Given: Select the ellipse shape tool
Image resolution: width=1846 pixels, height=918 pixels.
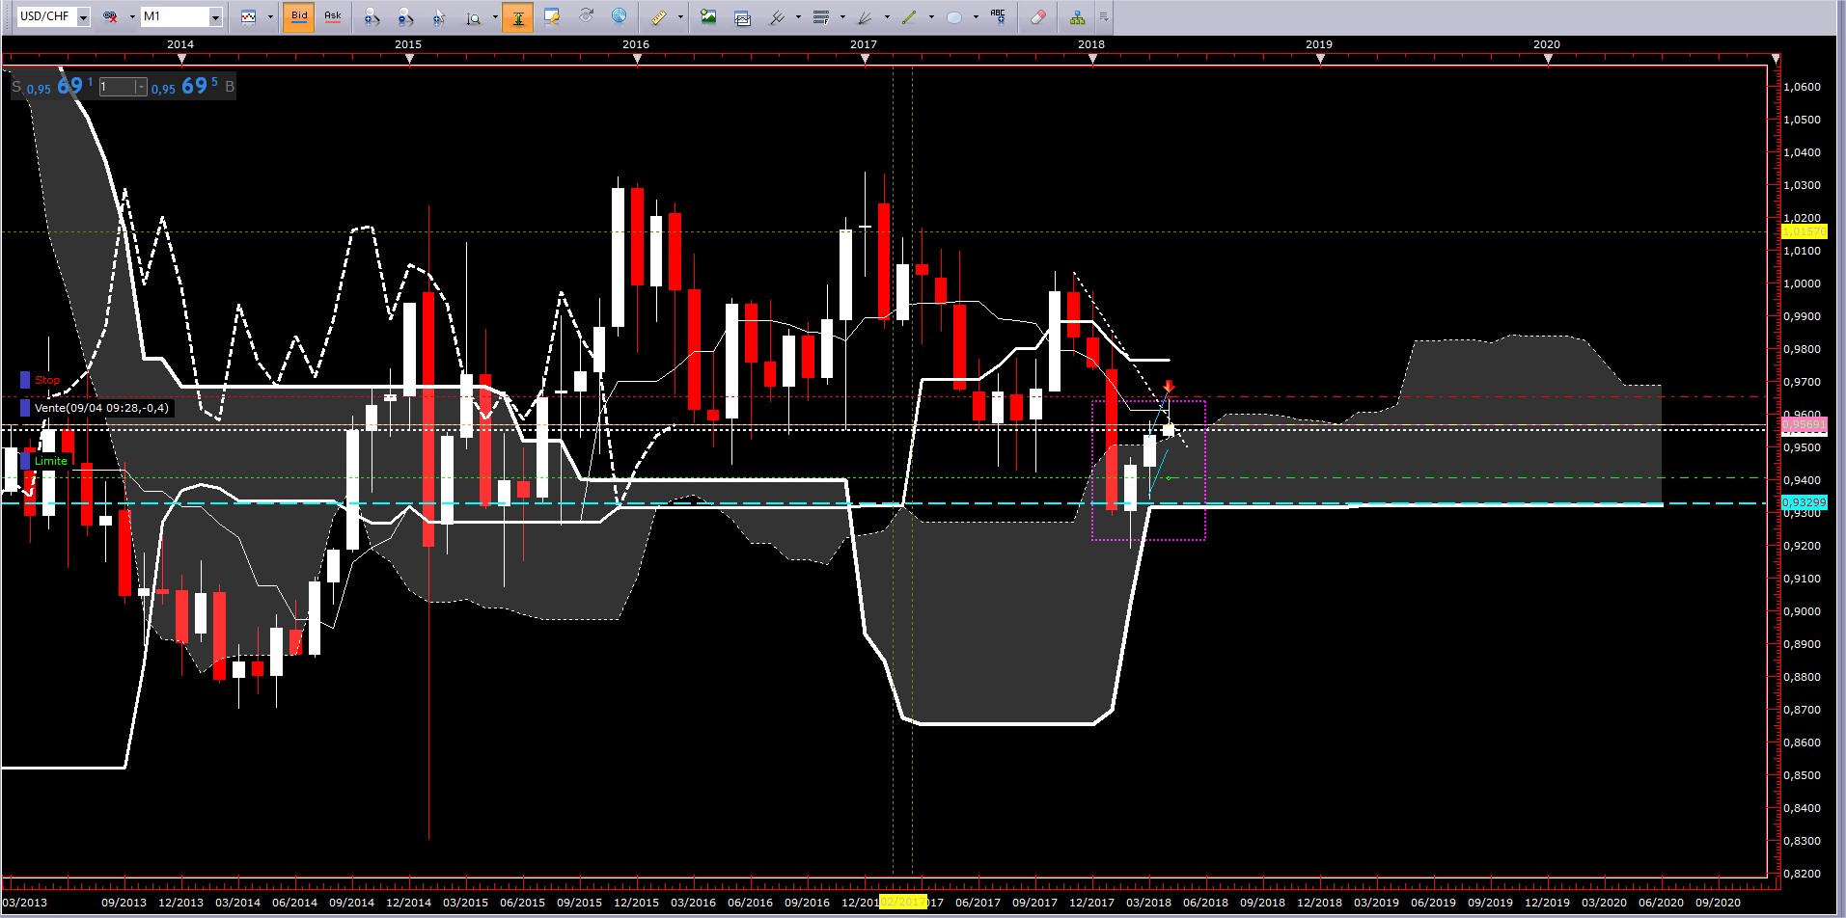Looking at the screenshot, I should [954, 16].
